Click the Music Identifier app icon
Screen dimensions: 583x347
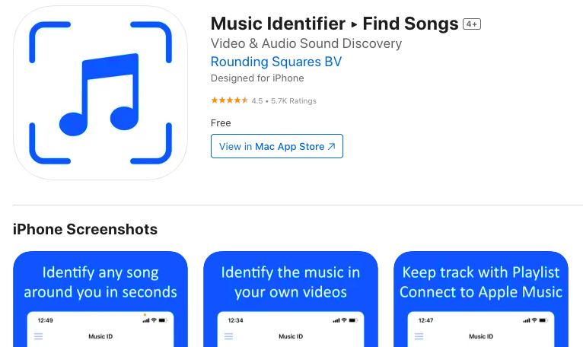coord(100,93)
